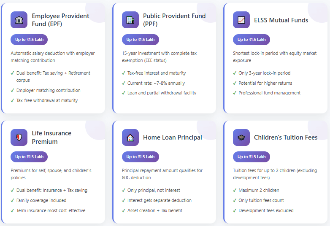Click 'Employer matching contribution' list item
This screenshot has height=226, width=330.
48,90
